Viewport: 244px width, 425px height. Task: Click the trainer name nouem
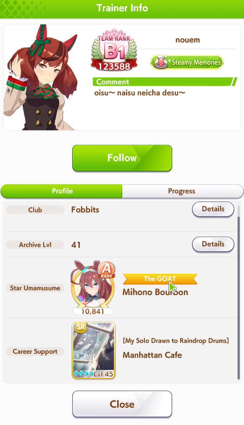(188, 40)
